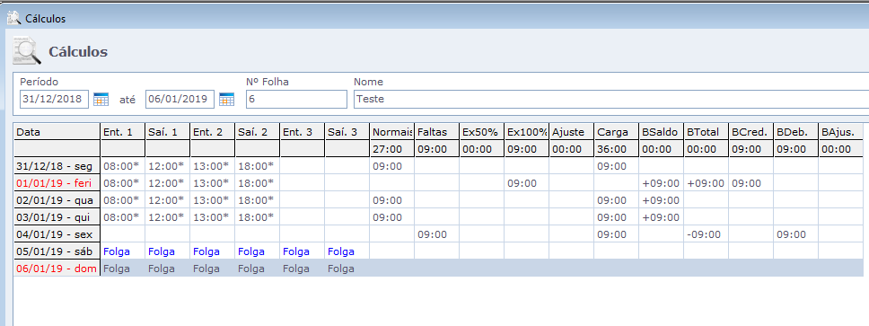Open the end date calendar picker icon
This screenshot has width=869, height=326.
click(x=226, y=100)
